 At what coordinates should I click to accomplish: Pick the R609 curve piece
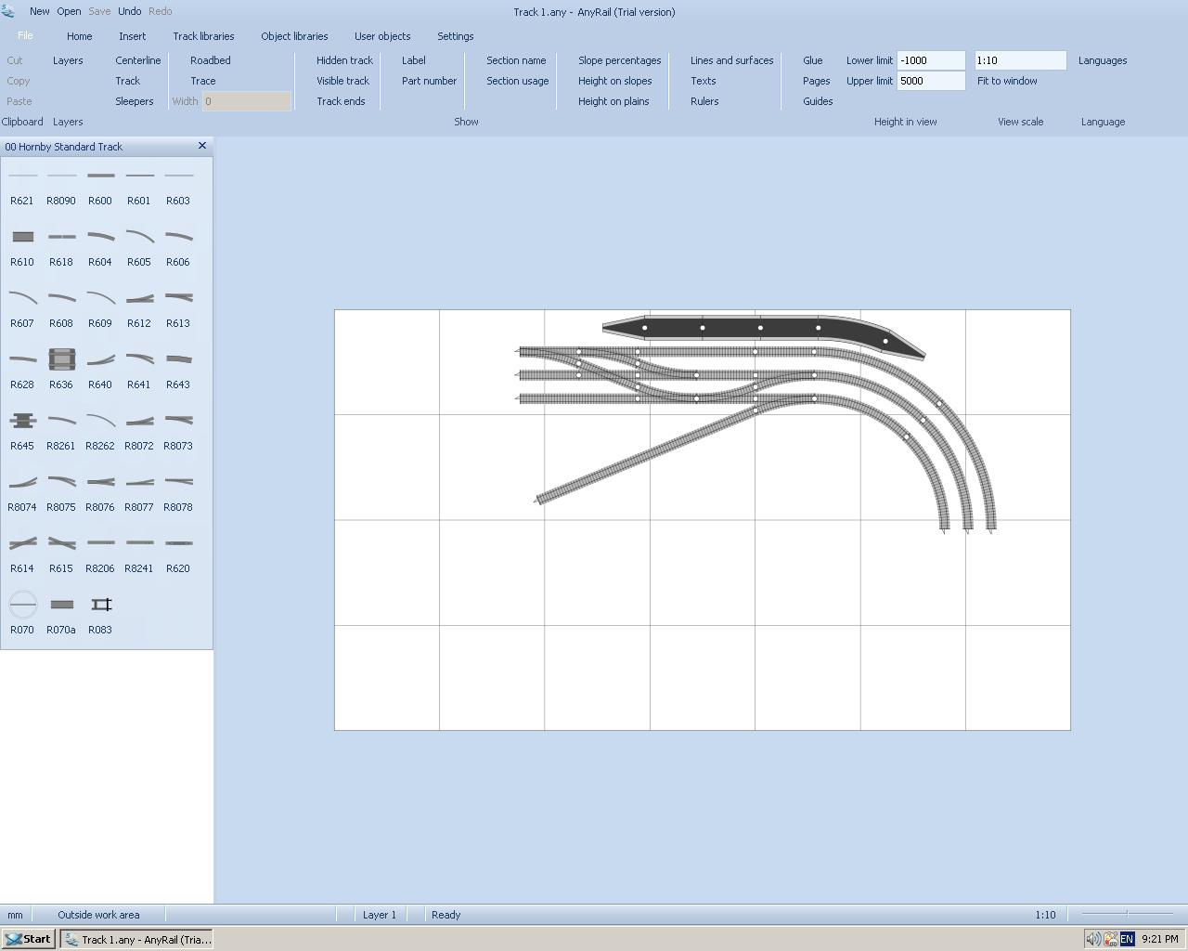100,307
